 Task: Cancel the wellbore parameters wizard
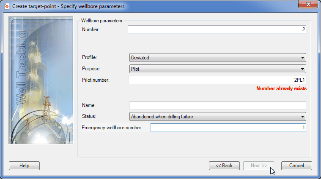tap(296, 166)
